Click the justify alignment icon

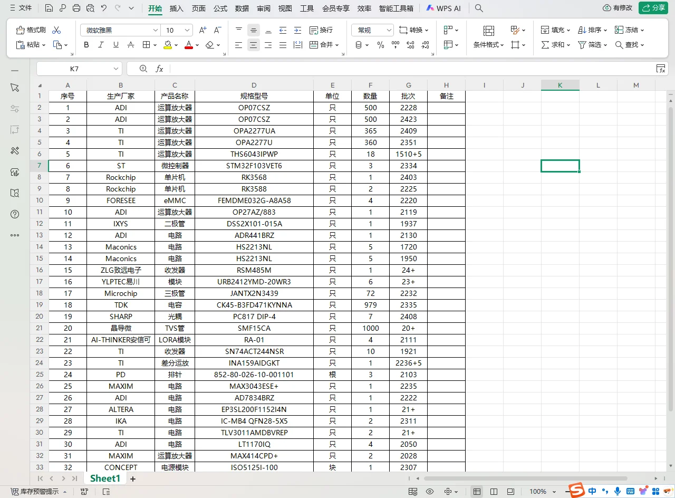283,45
